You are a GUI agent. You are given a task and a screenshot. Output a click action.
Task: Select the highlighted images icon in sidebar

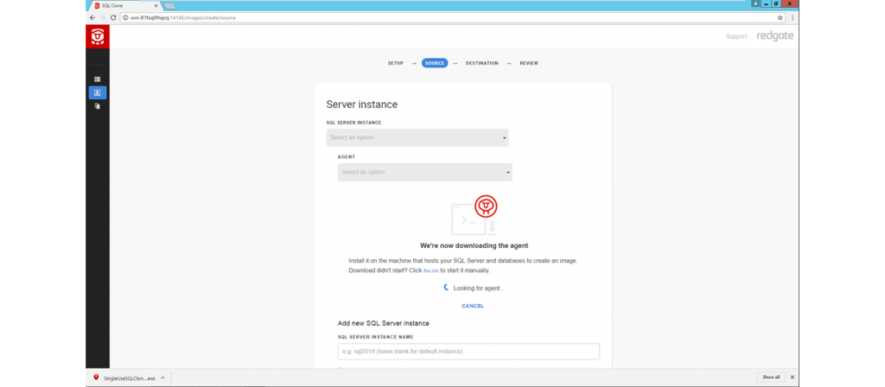pyautogui.click(x=98, y=92)
